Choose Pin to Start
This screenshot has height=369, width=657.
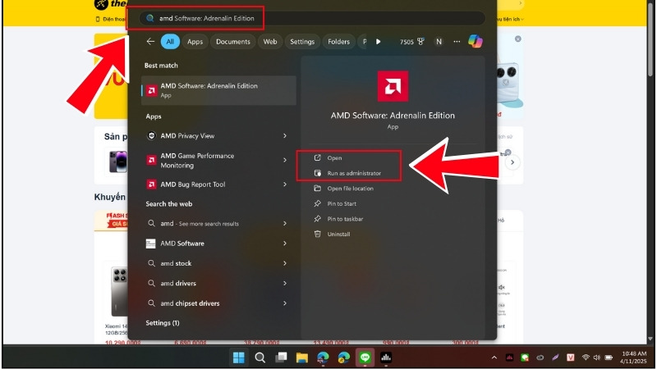(342, 203)
